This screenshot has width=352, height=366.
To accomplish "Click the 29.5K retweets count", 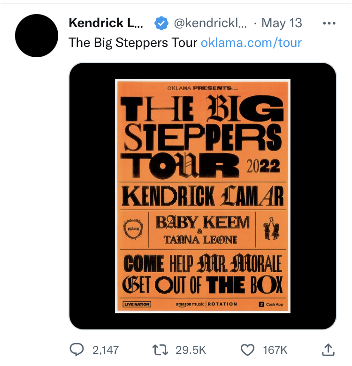I will click(191, 350).
